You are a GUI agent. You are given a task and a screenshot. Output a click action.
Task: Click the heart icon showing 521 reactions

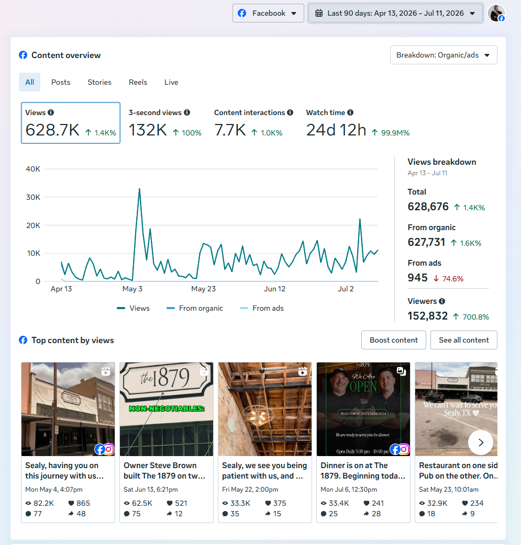tap(170, 503)
